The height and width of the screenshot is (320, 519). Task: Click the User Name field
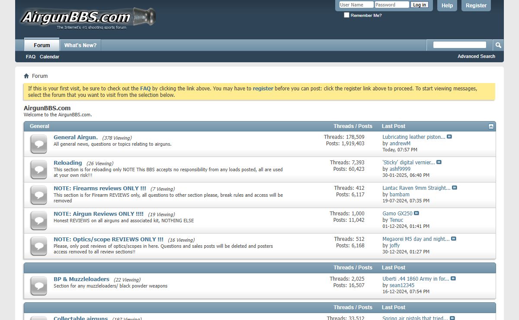pyautogui.click(x=356, y=5)
